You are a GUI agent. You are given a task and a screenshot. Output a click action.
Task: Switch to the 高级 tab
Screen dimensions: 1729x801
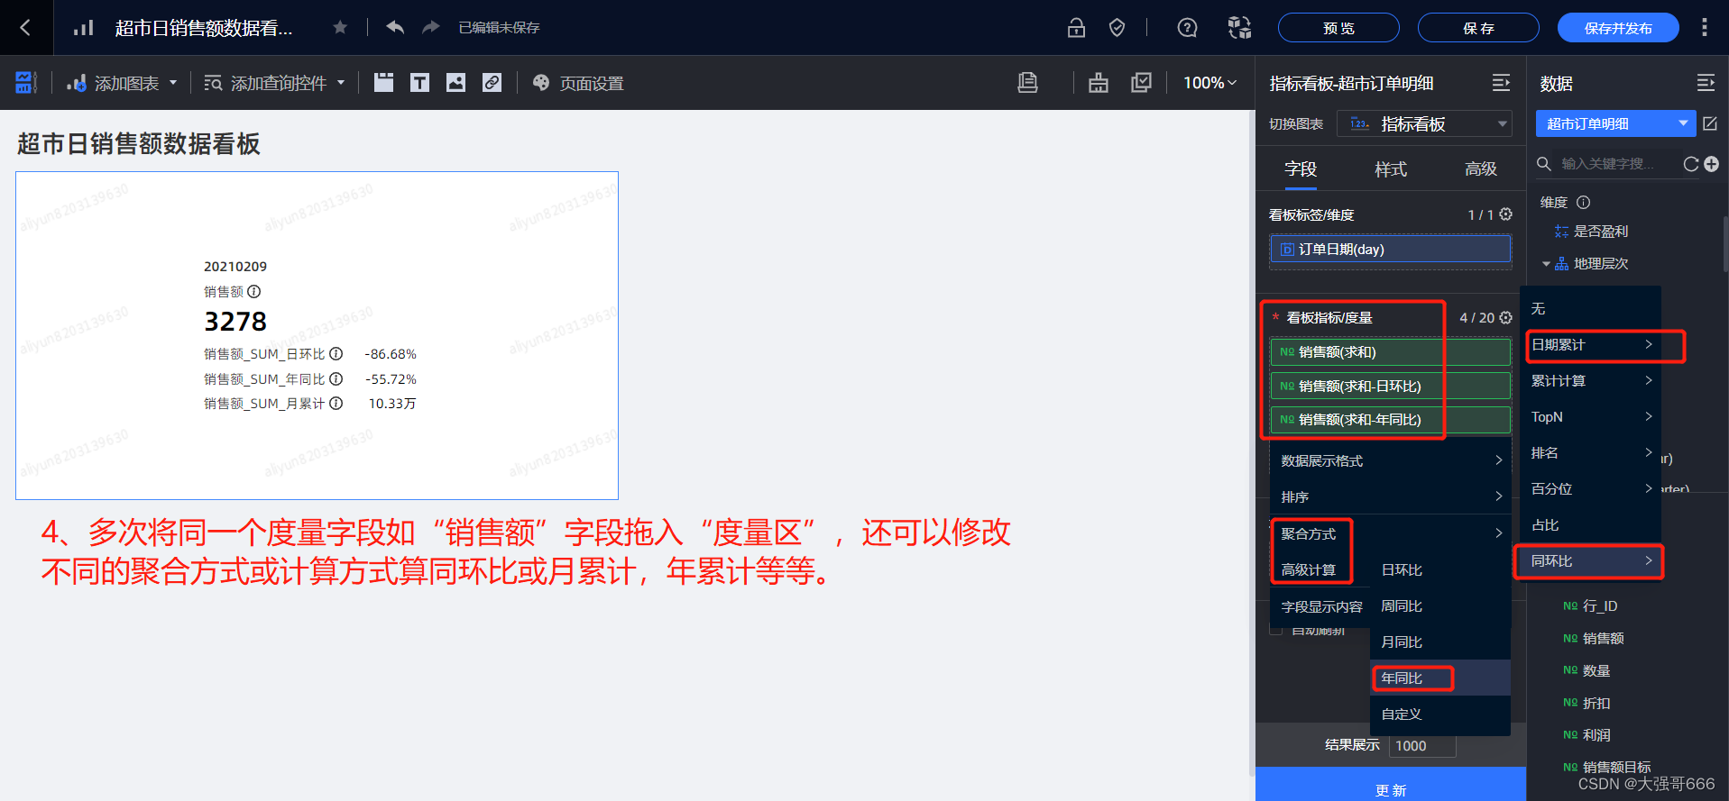1481,168
